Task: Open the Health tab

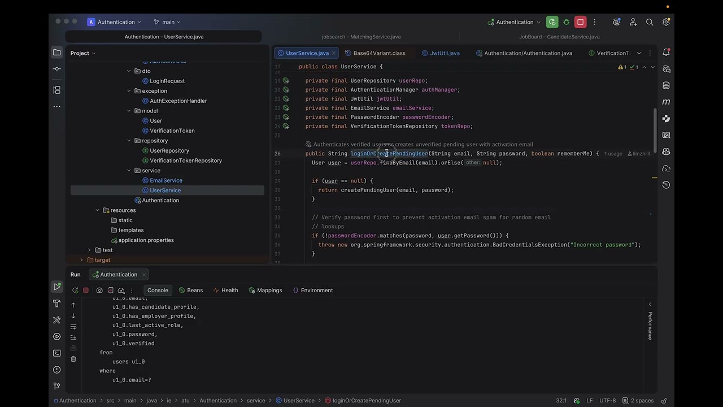Action: coord(225,291)
